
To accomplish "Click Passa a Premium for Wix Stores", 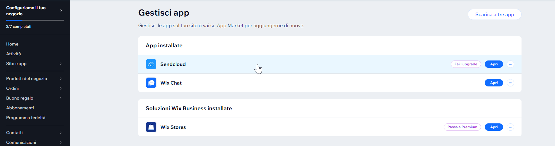I will tap(462, 127).
